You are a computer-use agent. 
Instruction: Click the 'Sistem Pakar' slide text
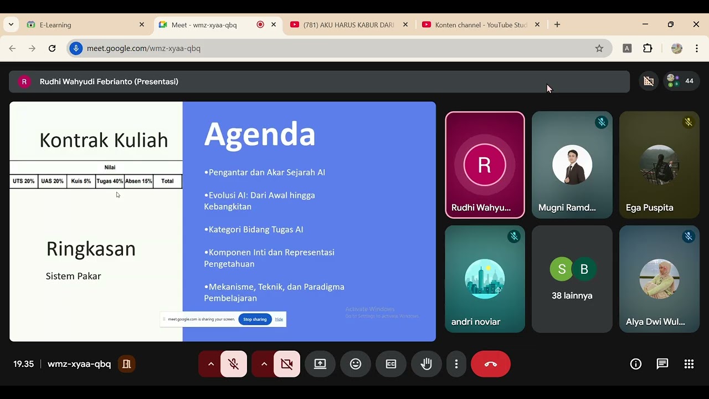click(x=73, y=276)
